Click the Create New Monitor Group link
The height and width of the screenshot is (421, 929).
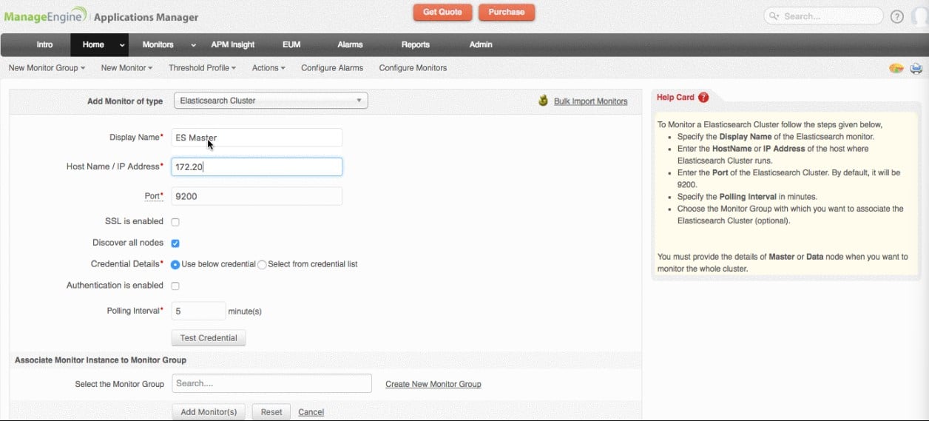433,384
